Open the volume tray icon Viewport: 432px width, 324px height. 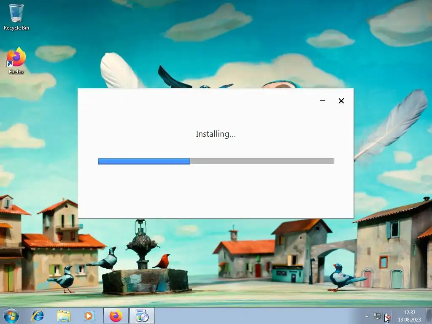[x=387, y=316]
